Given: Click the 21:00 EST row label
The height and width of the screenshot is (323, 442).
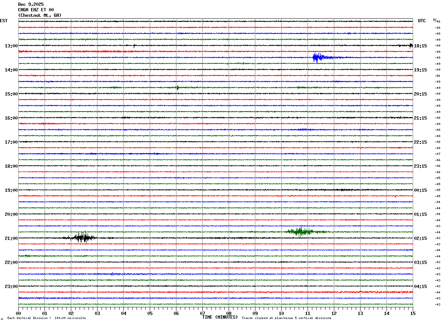Looking at the screenshot, I should point(11,238).
